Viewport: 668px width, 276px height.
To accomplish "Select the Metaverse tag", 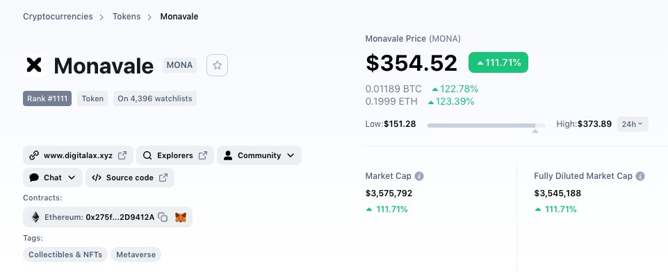I will tap(136, 255).
